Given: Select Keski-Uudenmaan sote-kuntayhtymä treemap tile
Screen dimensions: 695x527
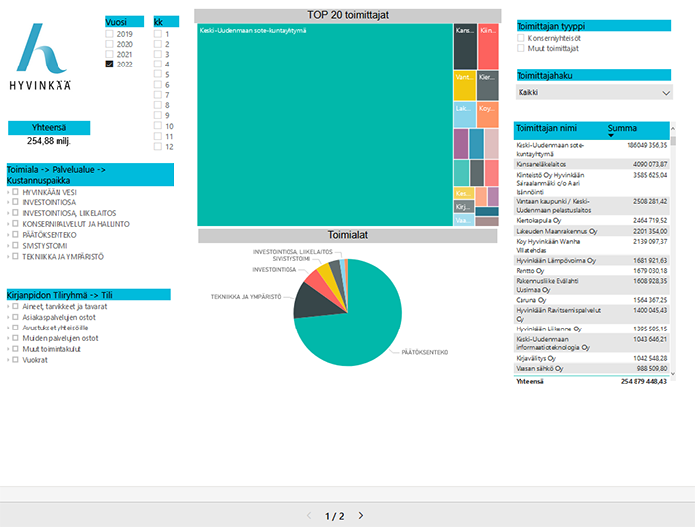Looking at the screenshot, I should tap(325, 125).
